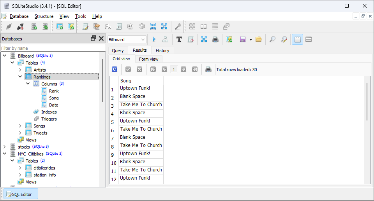Open the configuration wrench icon

pyautogui.click(x=178, y=26)
